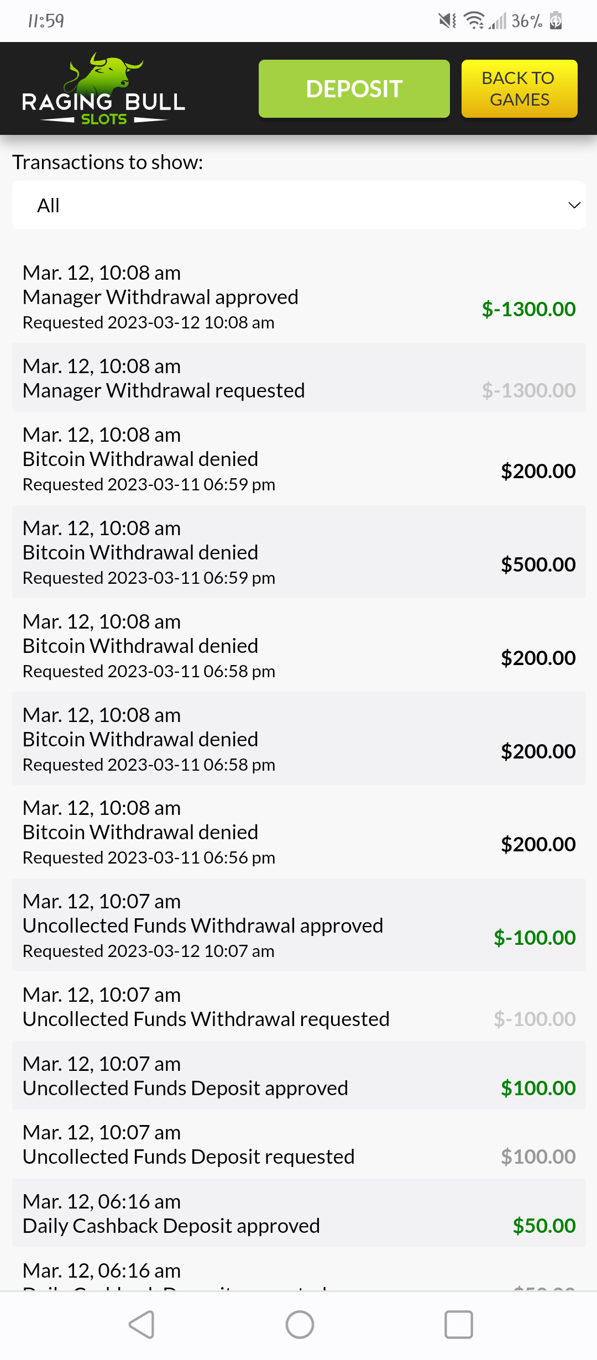Open the Transactions to show dropdown

click(x=298, y=205)
